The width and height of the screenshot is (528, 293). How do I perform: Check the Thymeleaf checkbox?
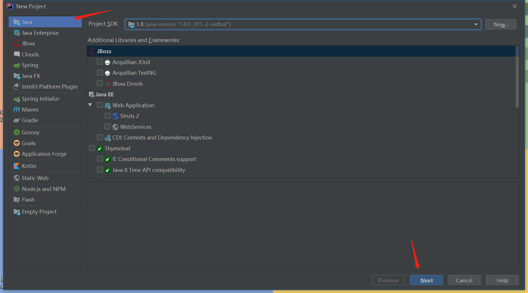[x=92, y=148]
